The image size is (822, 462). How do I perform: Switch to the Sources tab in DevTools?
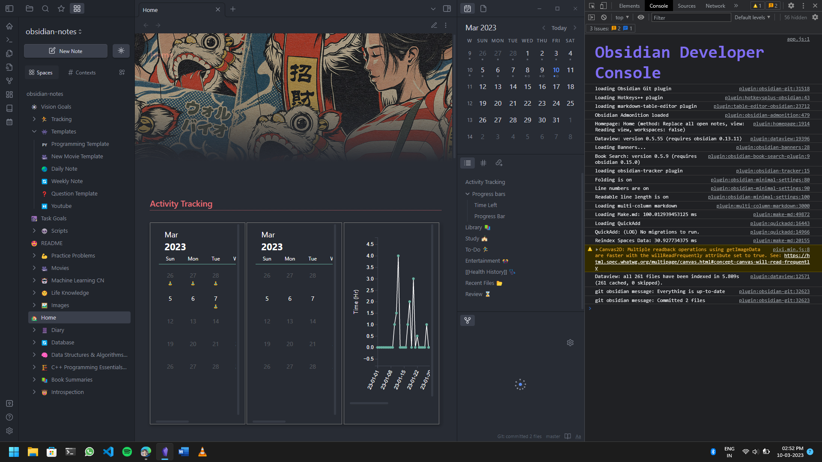(686, 6)
